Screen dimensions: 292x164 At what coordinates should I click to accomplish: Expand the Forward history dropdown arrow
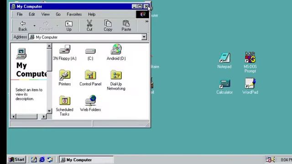57,26
